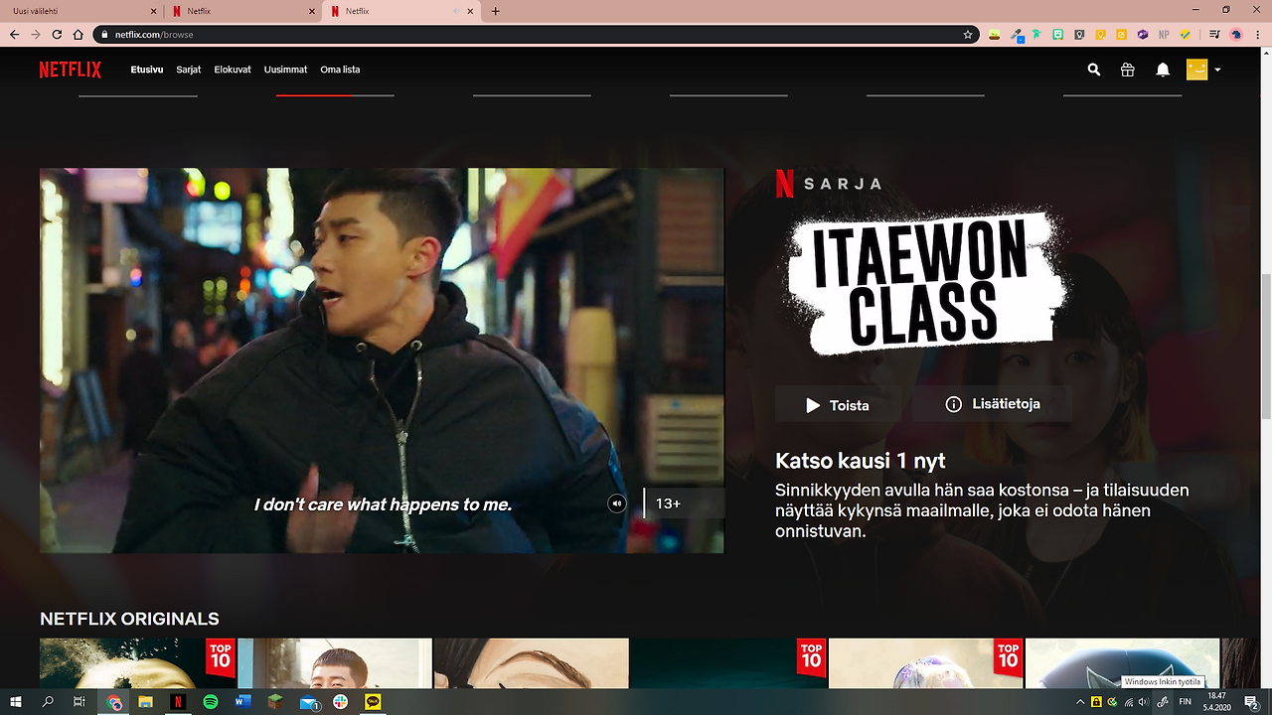Open the Sarjat section
Viewport: 1272px width, 715px height.
(x=189, y=71)
